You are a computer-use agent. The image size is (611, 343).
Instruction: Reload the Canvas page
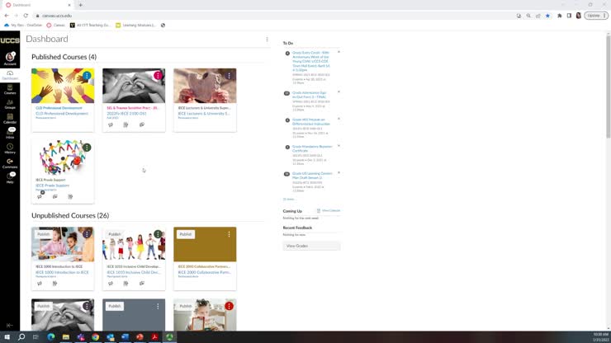(x=26, y=16)
